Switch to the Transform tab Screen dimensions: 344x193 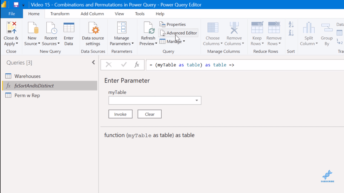pos(60,14)
